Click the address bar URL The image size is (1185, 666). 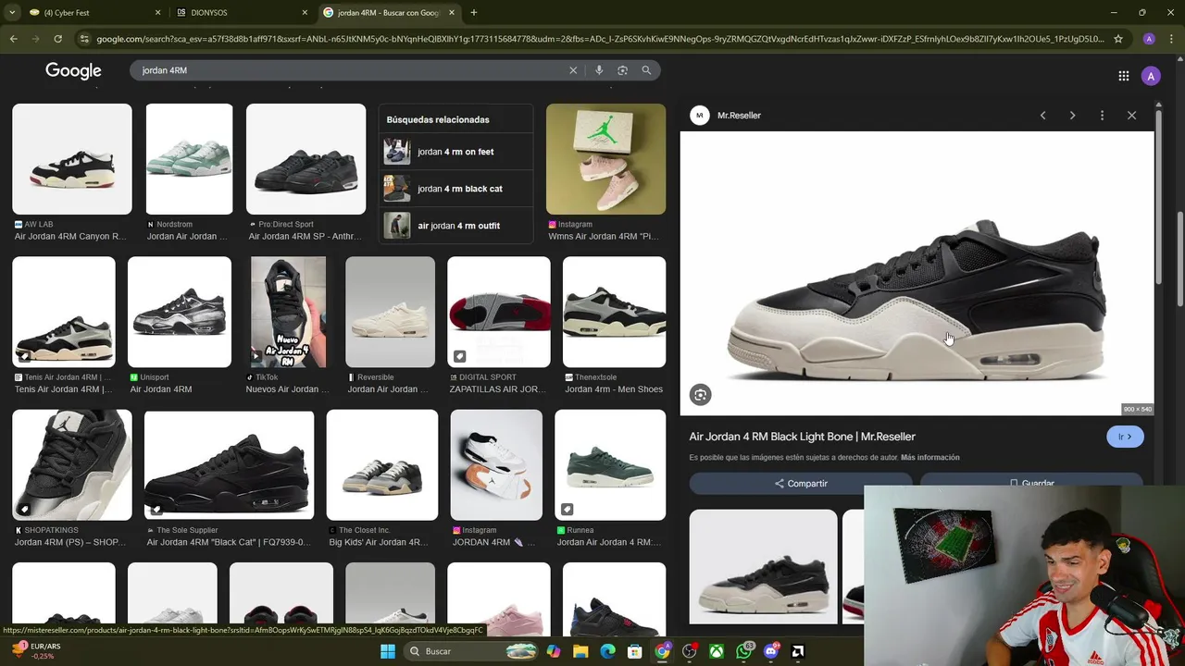tap(600, 39)
